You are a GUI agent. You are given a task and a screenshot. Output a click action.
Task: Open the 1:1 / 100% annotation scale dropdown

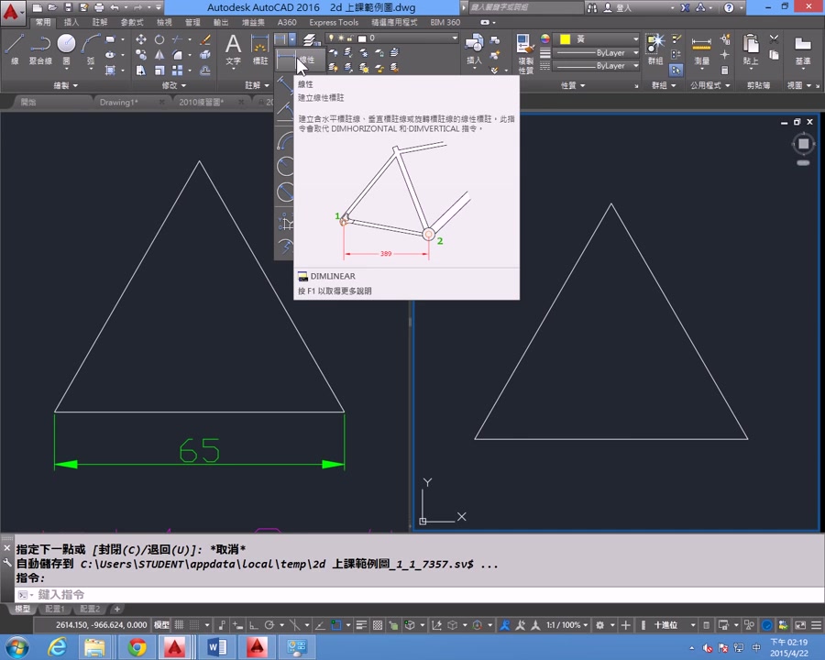[566, 625]
